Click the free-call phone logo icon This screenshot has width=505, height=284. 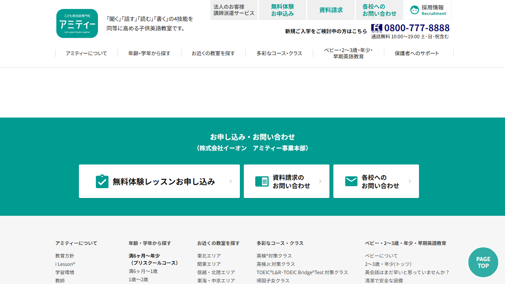tap(377, 28)
